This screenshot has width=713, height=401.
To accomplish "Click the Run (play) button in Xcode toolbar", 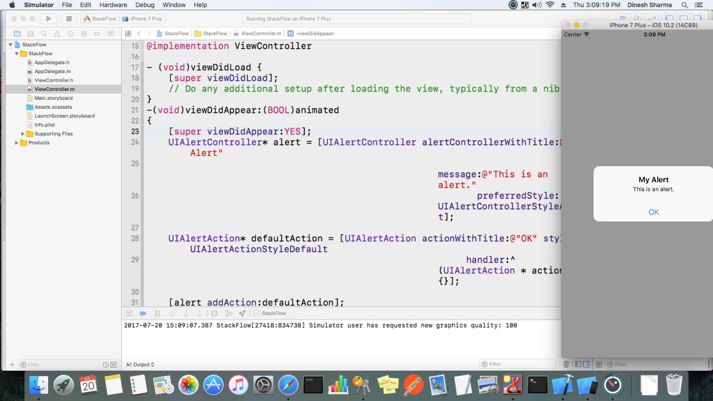I will (x=49, y=19).
